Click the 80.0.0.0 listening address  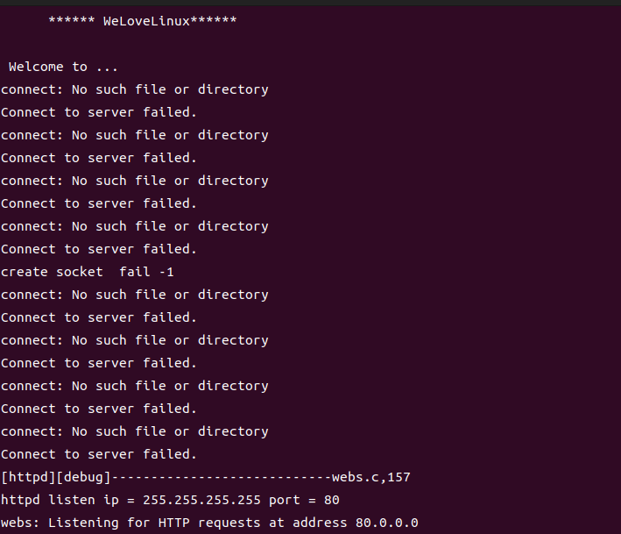[386, 523]
